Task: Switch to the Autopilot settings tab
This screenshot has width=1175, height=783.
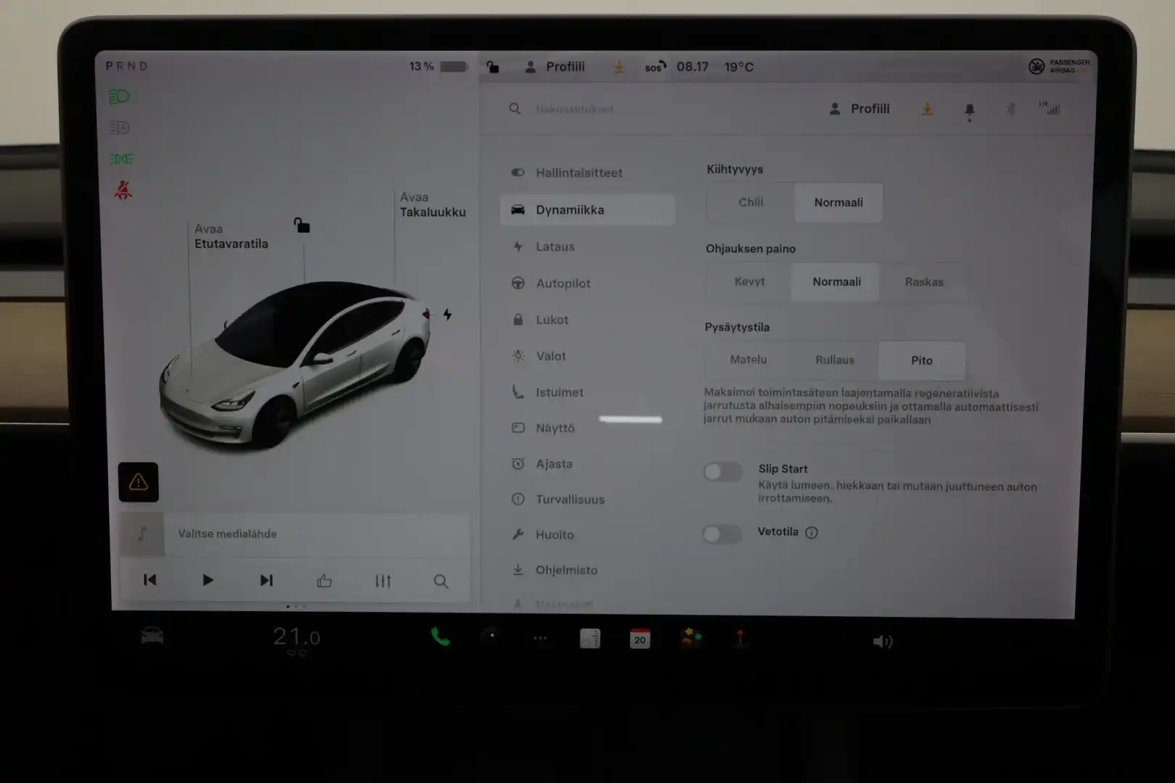Action: click(564, 283)
